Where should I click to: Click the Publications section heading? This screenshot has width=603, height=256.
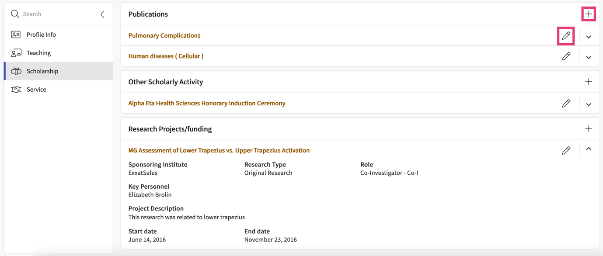tap(148, 14)
